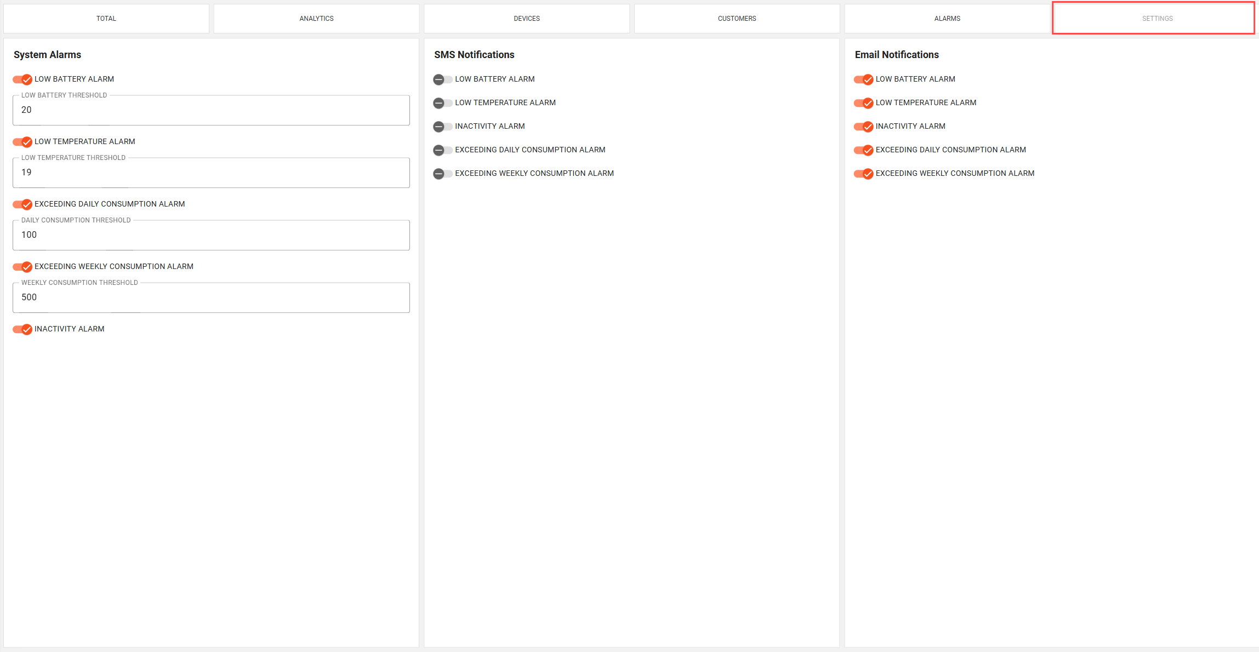
Task: Disable System Low Battery Alarm toggle
Action: pos(22,79)
